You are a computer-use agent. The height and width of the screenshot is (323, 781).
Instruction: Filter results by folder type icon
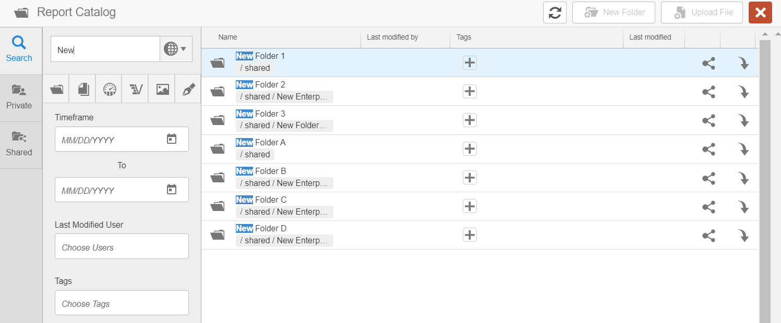tap(56, 89)
